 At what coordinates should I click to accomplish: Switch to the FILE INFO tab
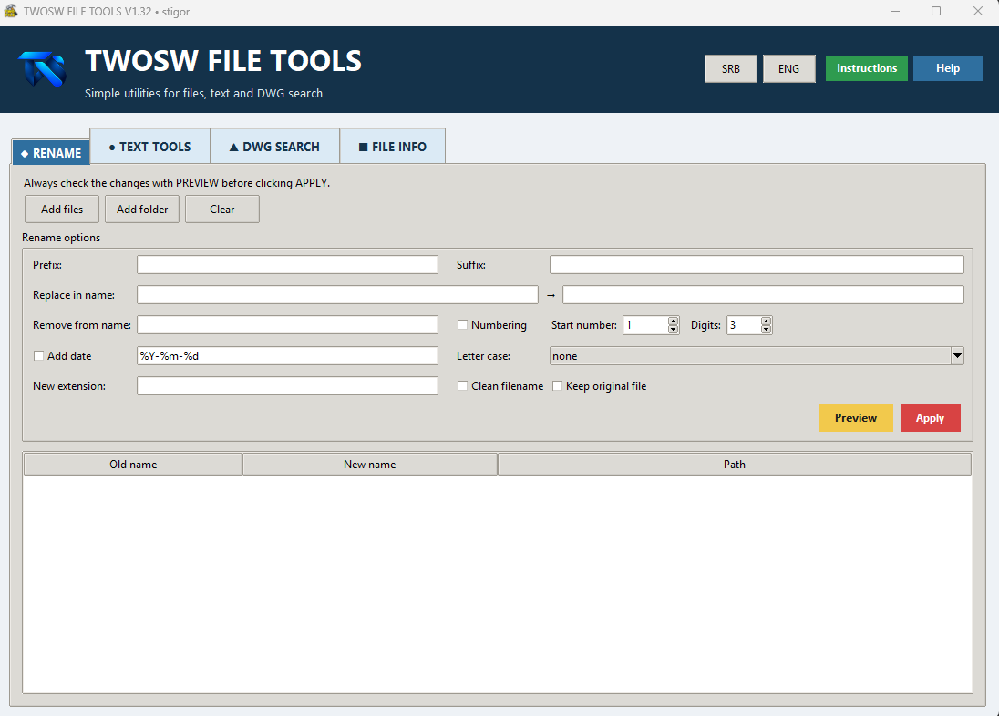point(393,147)
